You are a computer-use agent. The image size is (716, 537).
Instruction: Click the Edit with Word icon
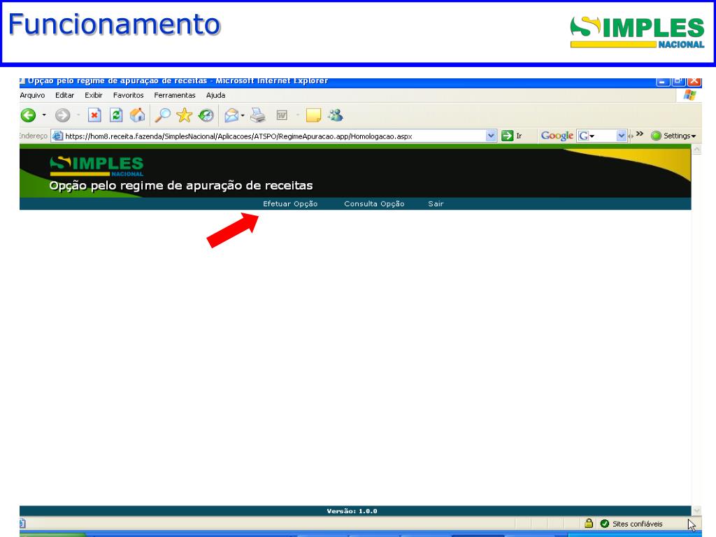282,115
